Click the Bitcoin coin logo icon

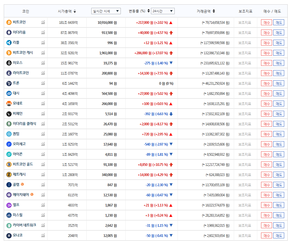tap(9, 22)
